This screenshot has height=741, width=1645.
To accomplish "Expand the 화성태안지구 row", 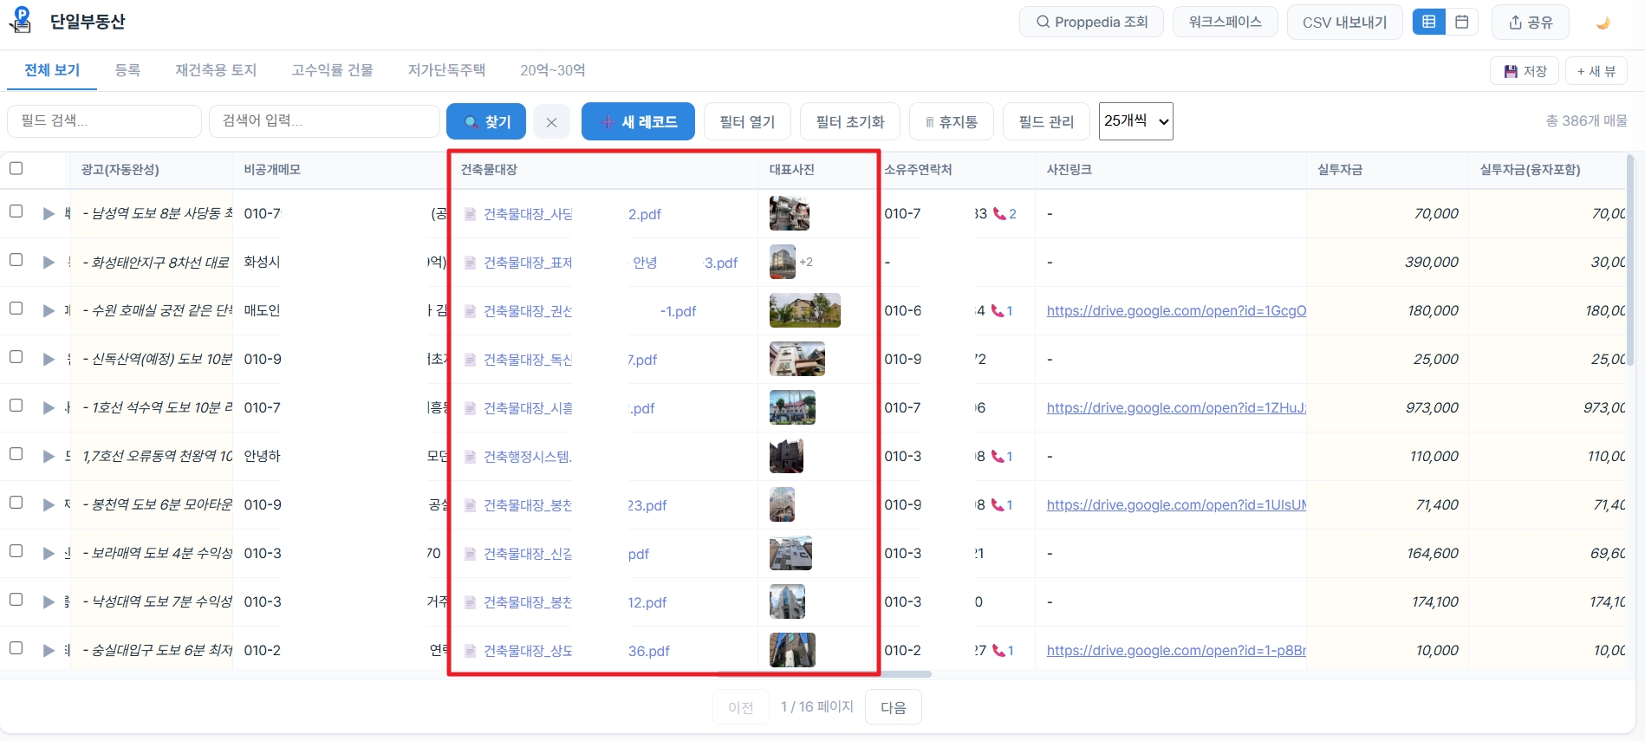I will click(49, 262).
